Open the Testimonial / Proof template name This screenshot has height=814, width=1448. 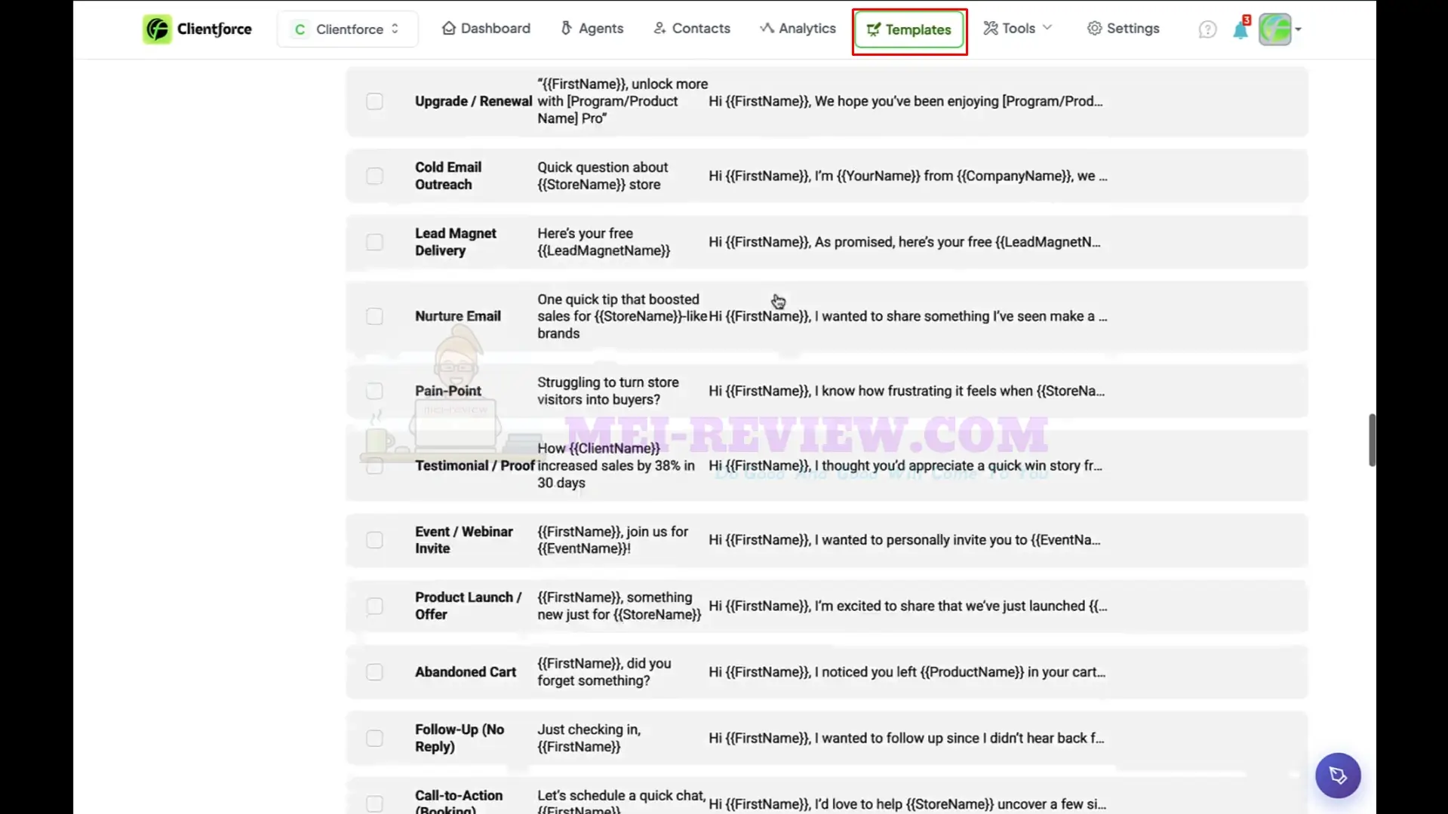[475, 465]
